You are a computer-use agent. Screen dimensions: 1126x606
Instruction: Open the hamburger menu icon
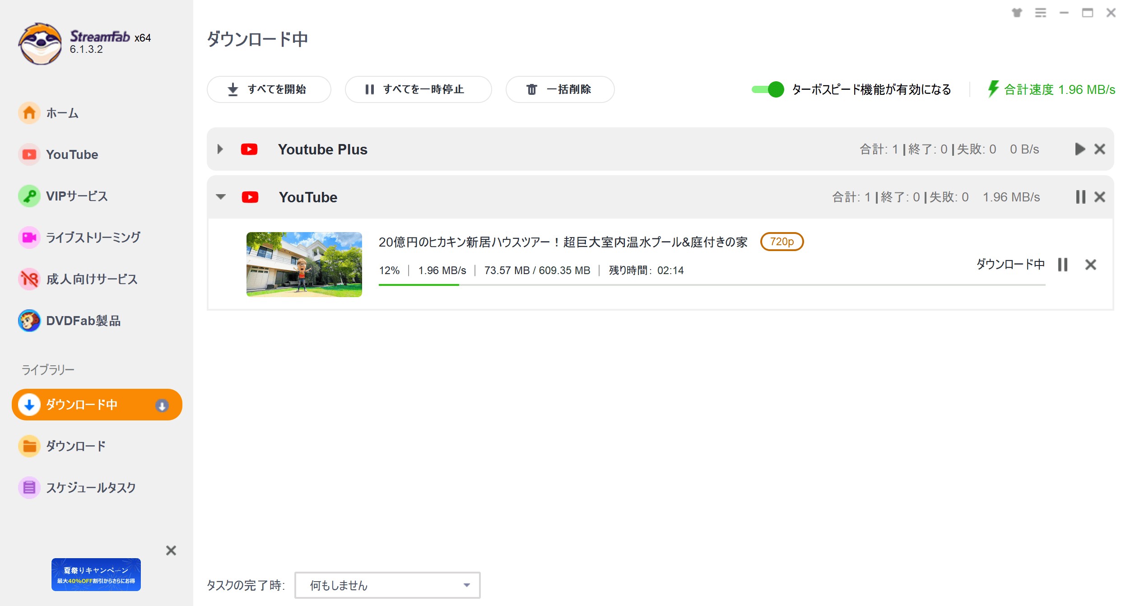[1040, 13]
